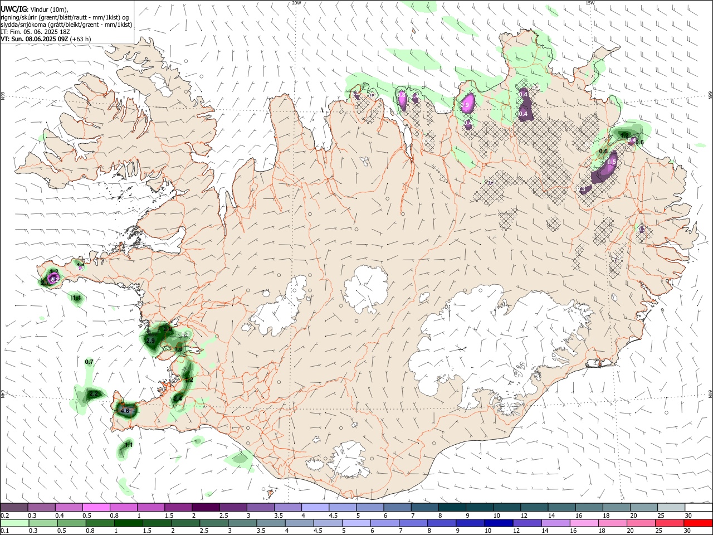Viewport: 713px width, 535px height.
Task: Select the bottom-row bright red 30 swatch
Action: pyautogui.click(x=698, y=523)
